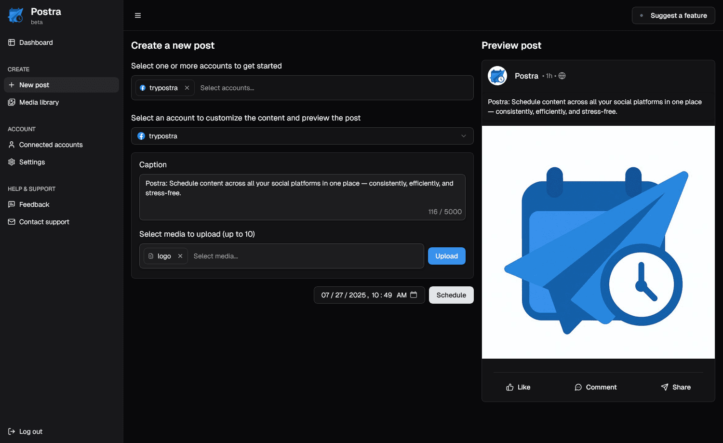
Task: Click the blue Upload button
Action: coord(447,256)
